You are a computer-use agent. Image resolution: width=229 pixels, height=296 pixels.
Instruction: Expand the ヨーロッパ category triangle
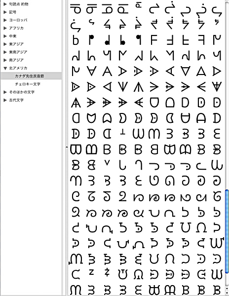tap(5, 20)
